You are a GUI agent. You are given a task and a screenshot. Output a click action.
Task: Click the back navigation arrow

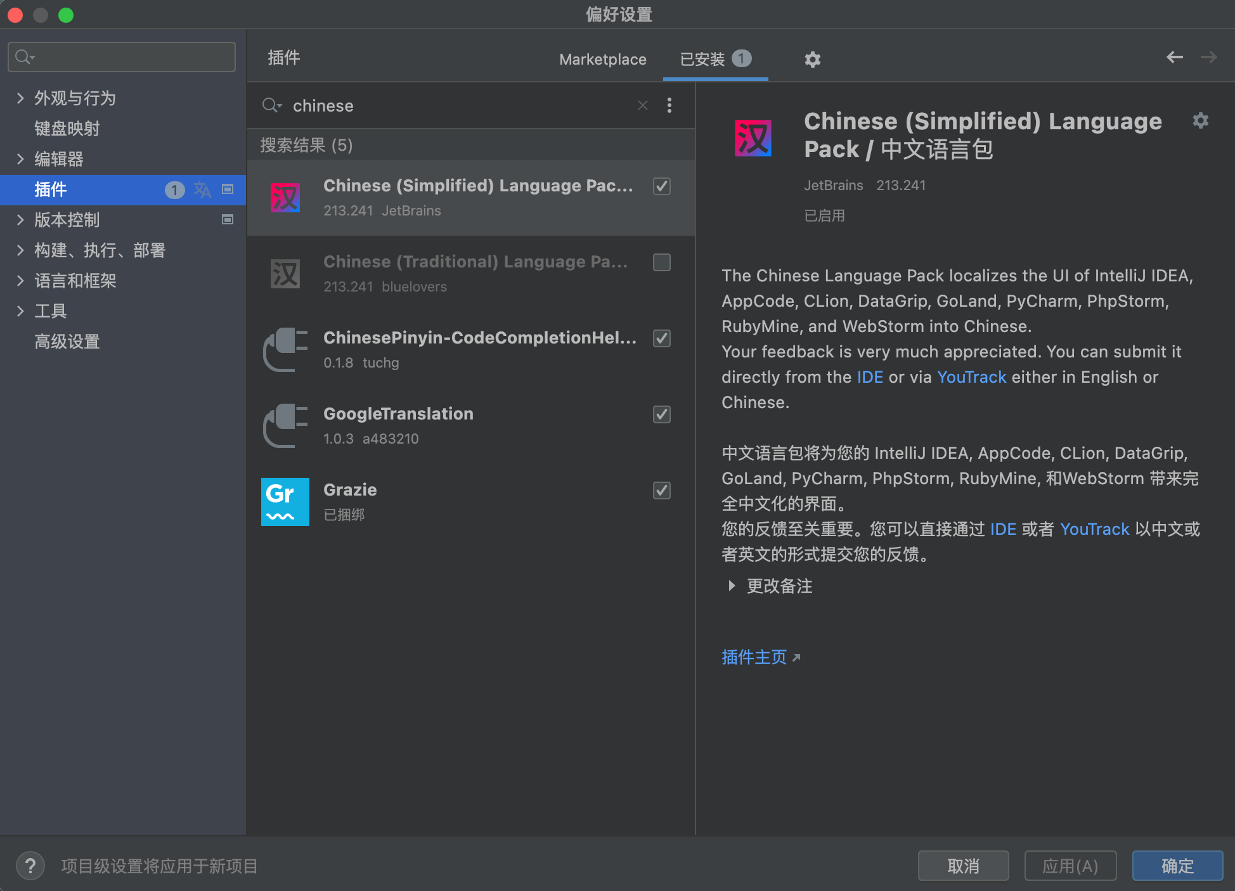click(x=1174, y=58)
